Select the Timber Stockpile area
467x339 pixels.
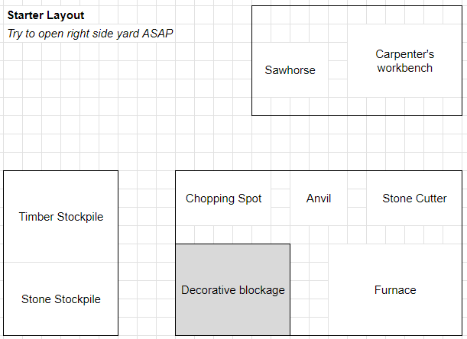tap(61, 217)
